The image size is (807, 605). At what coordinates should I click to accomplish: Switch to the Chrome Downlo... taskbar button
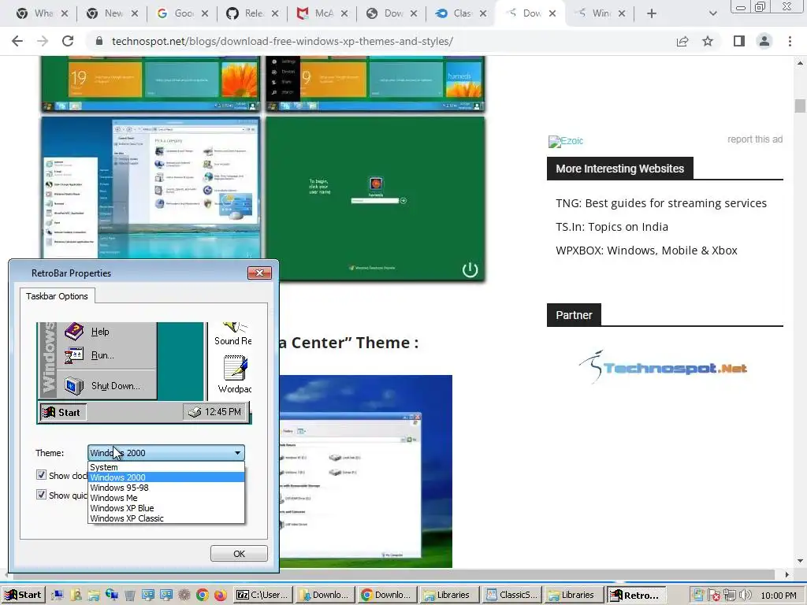point(386,596)
